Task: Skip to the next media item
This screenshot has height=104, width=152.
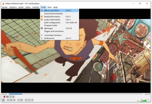Action: [x=14, y=100]
